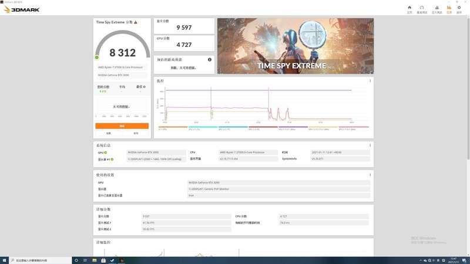
Task: Click the green check beside GPU in system info
Action: [106, 153]
